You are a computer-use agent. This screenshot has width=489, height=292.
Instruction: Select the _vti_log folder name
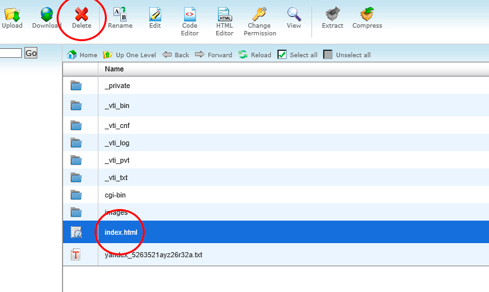[x=117, y=143]
